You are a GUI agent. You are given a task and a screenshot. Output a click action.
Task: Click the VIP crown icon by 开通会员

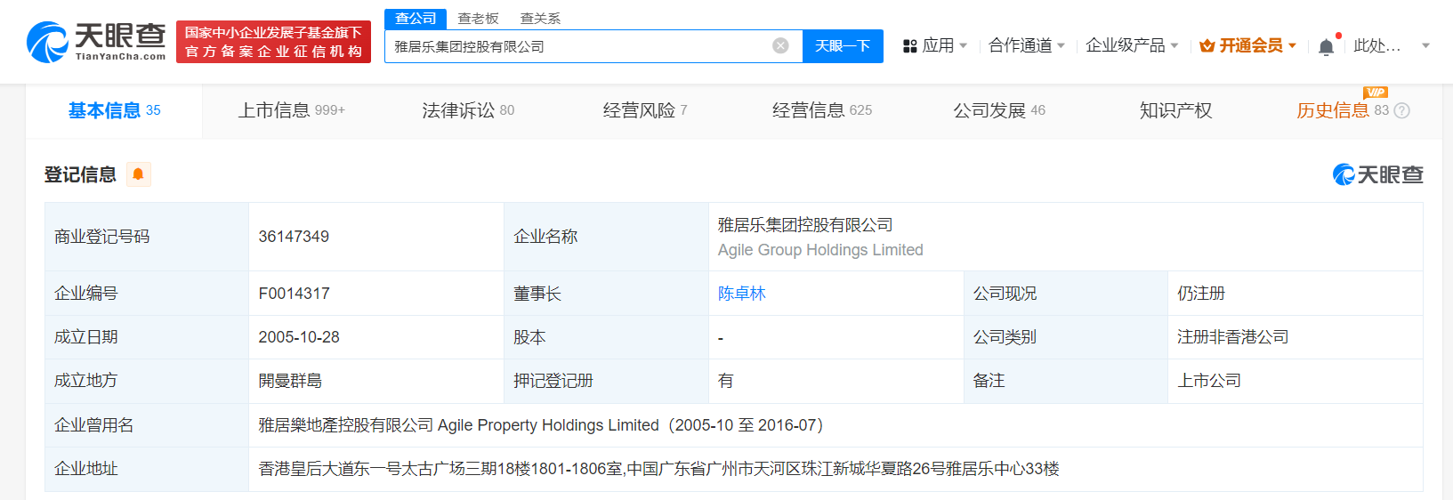pyautogui.click(x=1207, y=45)
